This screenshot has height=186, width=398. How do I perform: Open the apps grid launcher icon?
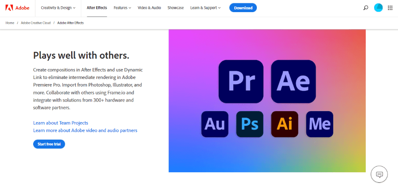(390, 8)
